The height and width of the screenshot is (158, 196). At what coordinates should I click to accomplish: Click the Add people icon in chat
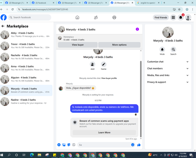click(93, 64)
